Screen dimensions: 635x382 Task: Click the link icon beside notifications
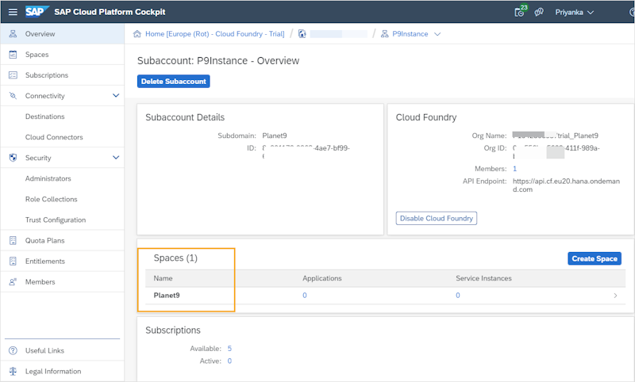point(539,11)
